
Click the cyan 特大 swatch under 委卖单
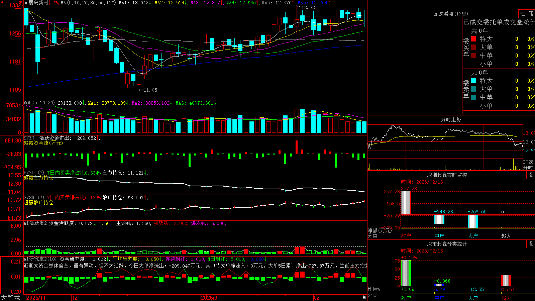473,81
